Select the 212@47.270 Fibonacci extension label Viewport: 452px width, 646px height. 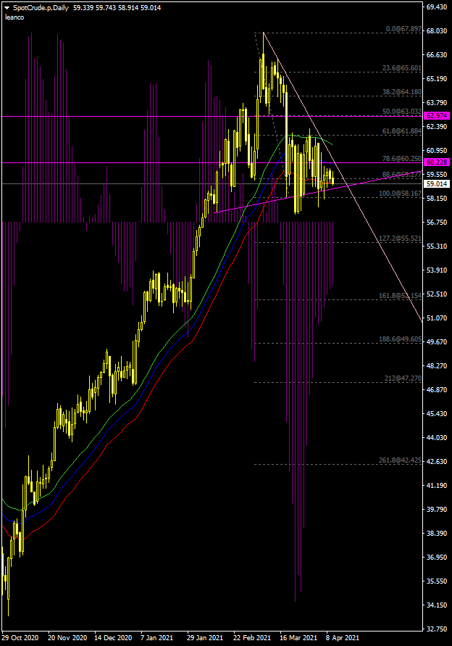403,378
